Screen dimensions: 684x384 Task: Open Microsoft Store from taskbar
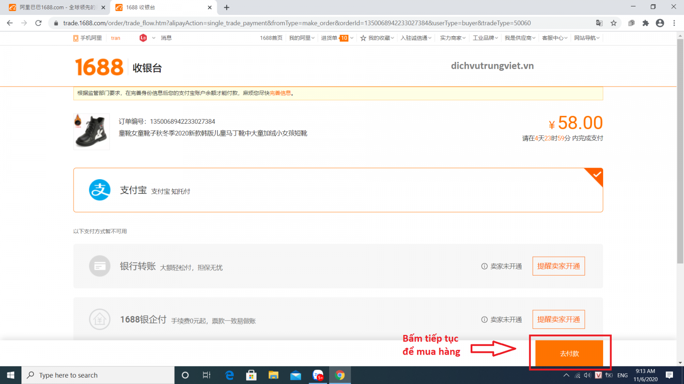tap(251, 375)
